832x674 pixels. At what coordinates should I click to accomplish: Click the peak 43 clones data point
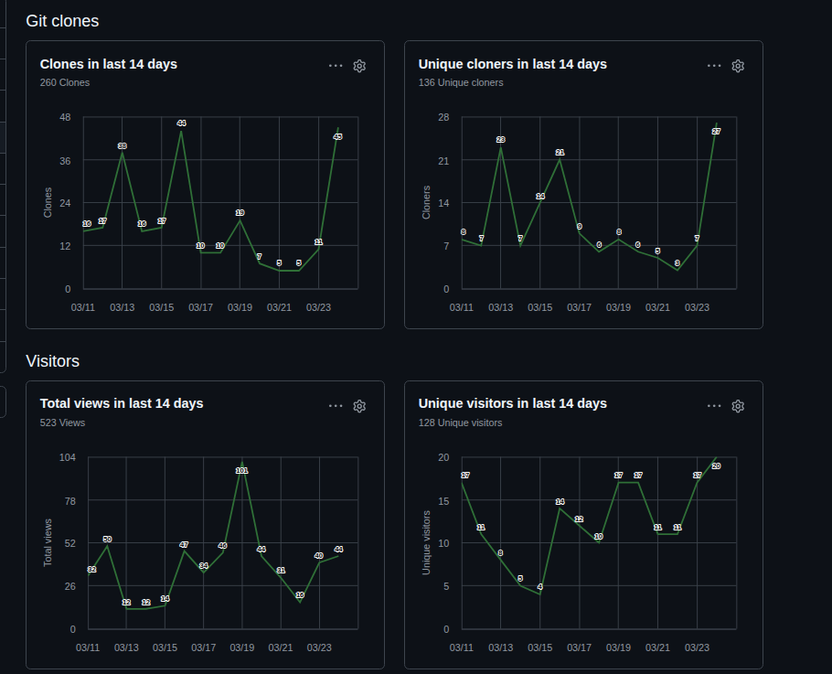click(x=337, y=135)
